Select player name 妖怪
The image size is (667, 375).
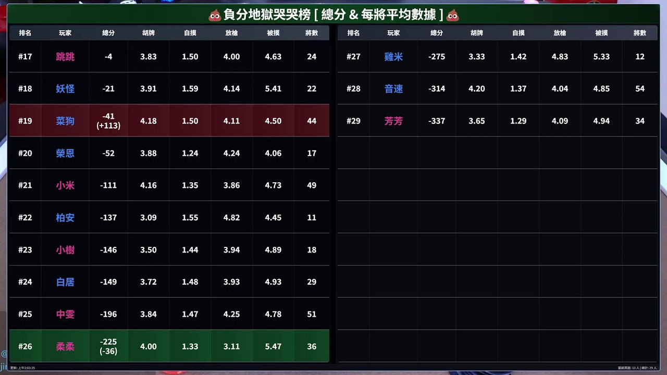click(65, 89)
